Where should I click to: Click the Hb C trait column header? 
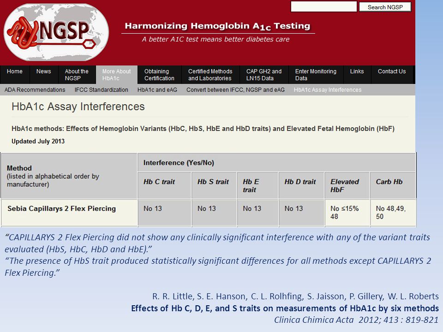click(x=164, y=185)
